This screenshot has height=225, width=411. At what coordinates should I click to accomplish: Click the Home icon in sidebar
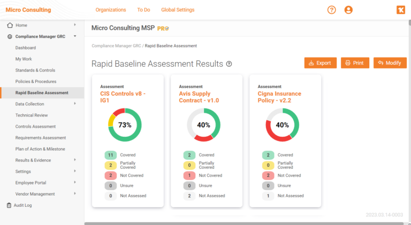coord(10,25)
